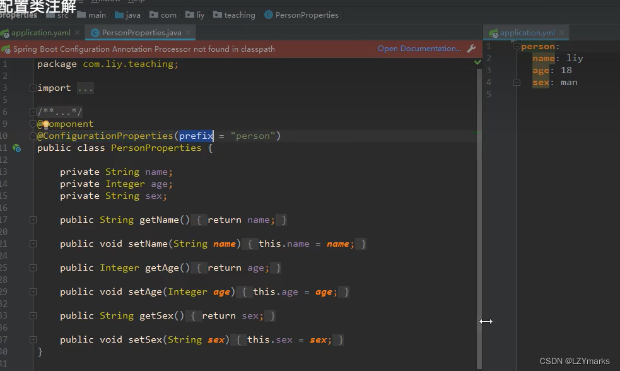The height and width of the screenshot is (371, 620).
Task: Click the warning text about Annotation Processor
Action: [x=144, y=49]
